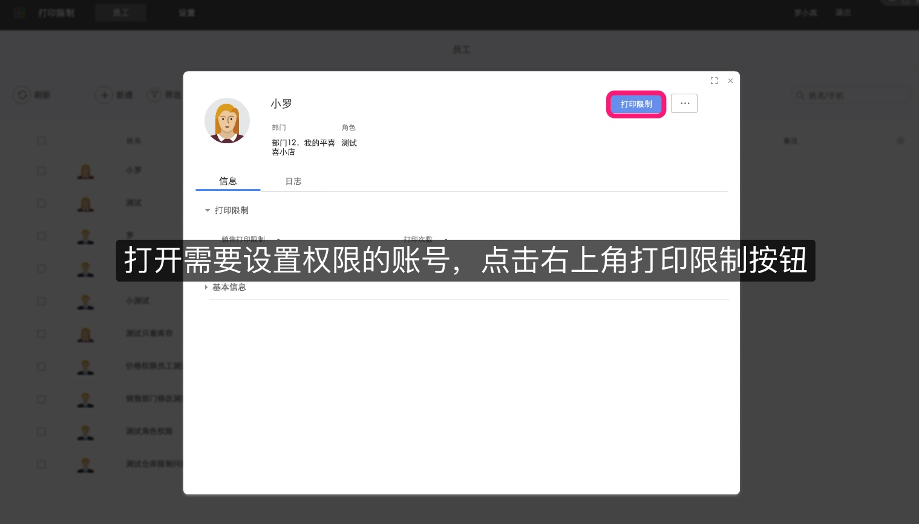Click the 小测试 name in the list

coord(137,301)
